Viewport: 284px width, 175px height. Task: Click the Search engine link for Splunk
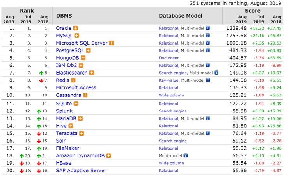[173, 111]
